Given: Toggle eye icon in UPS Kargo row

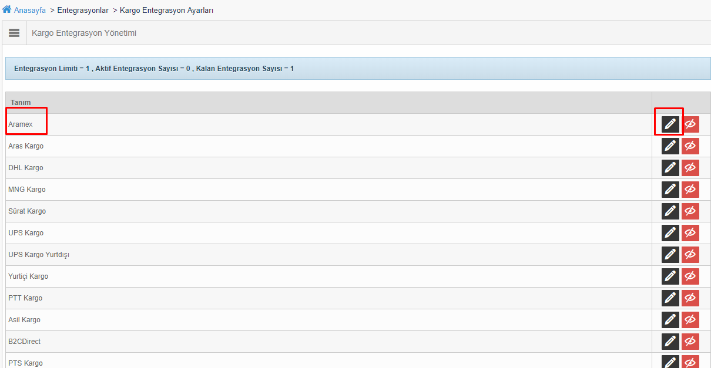Looking at the screenshot, I should 690,233.
